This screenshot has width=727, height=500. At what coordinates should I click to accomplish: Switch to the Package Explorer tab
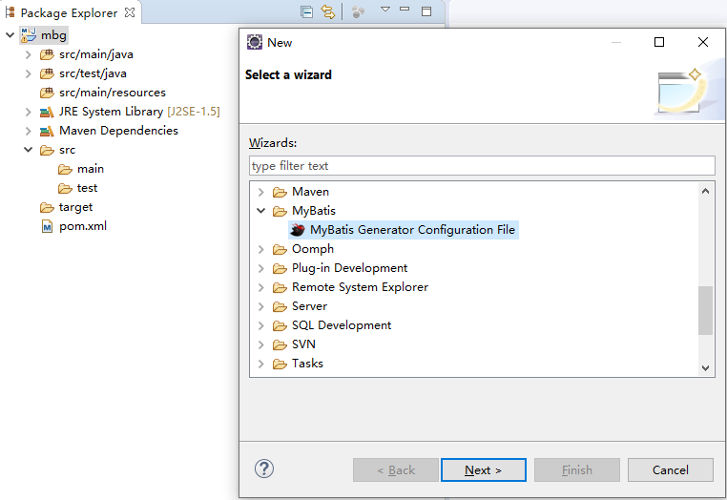tap(68, 13)
